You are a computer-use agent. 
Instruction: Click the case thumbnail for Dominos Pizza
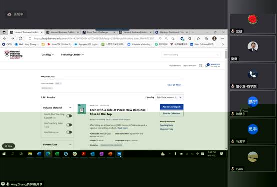click(82, 109)
